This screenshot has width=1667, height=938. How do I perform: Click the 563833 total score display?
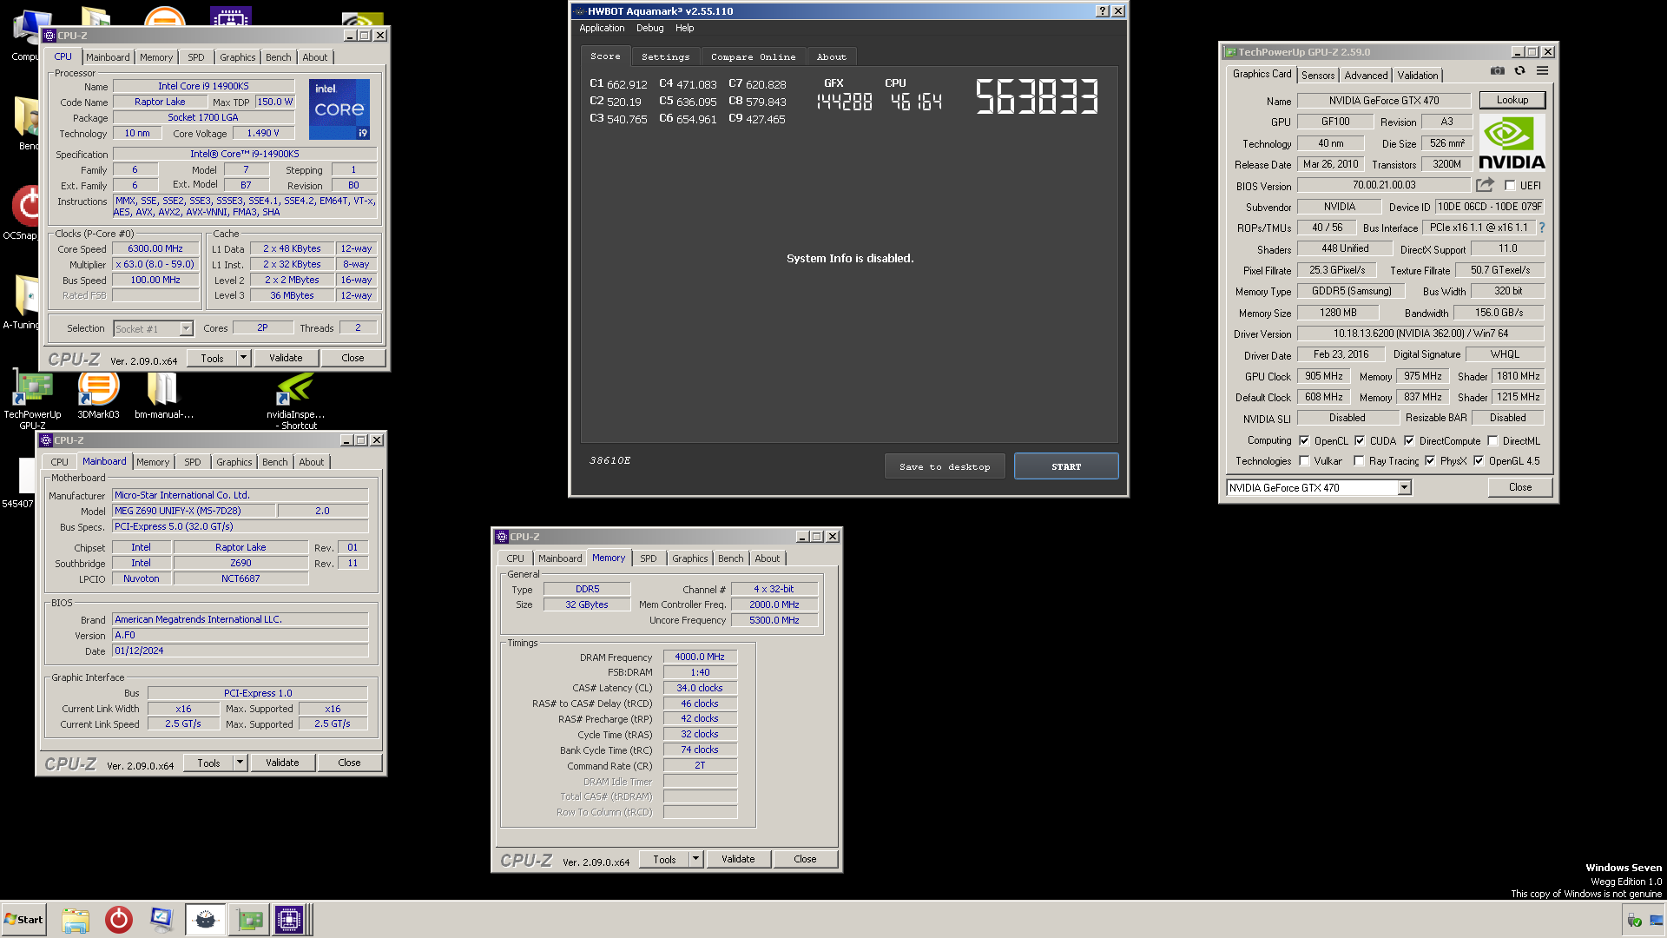[x=1037, y=96]
